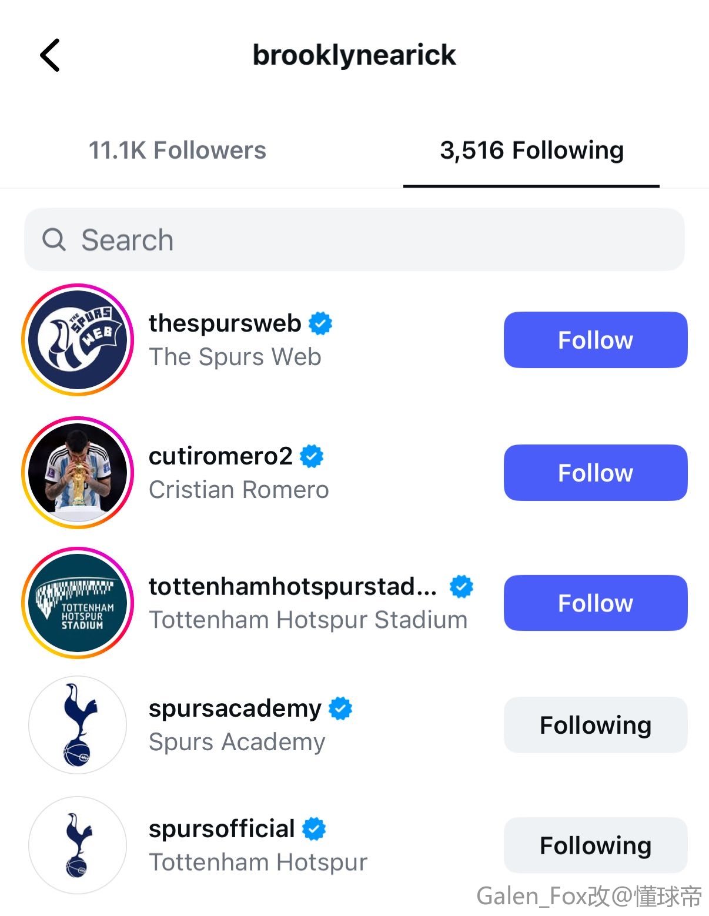View cutiromero2 story avatar
Image resolution: width=709 pixels, height=916 pixels.
click(x=78, y=473)
